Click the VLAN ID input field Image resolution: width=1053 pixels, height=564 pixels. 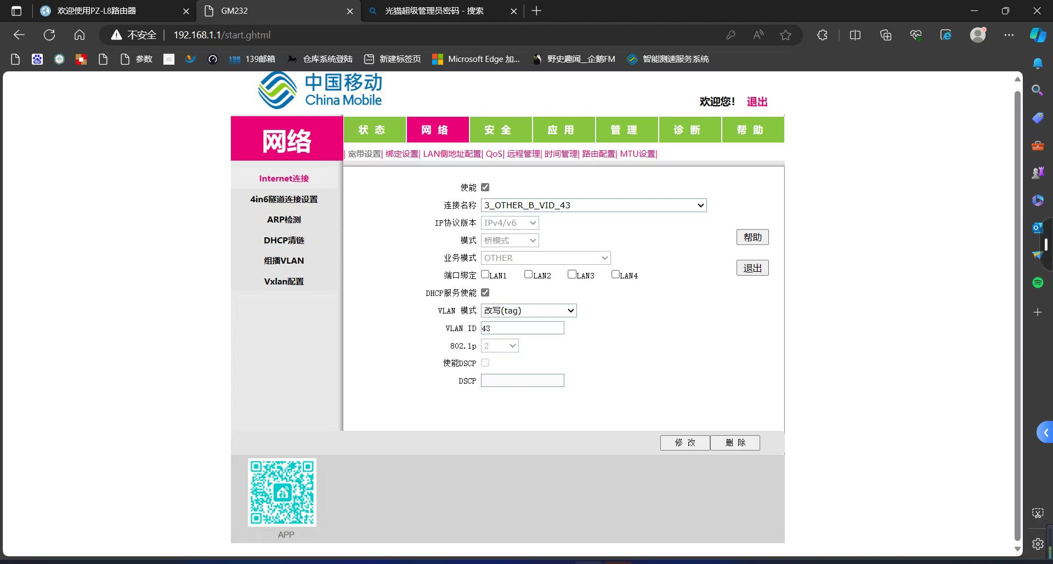522,328
